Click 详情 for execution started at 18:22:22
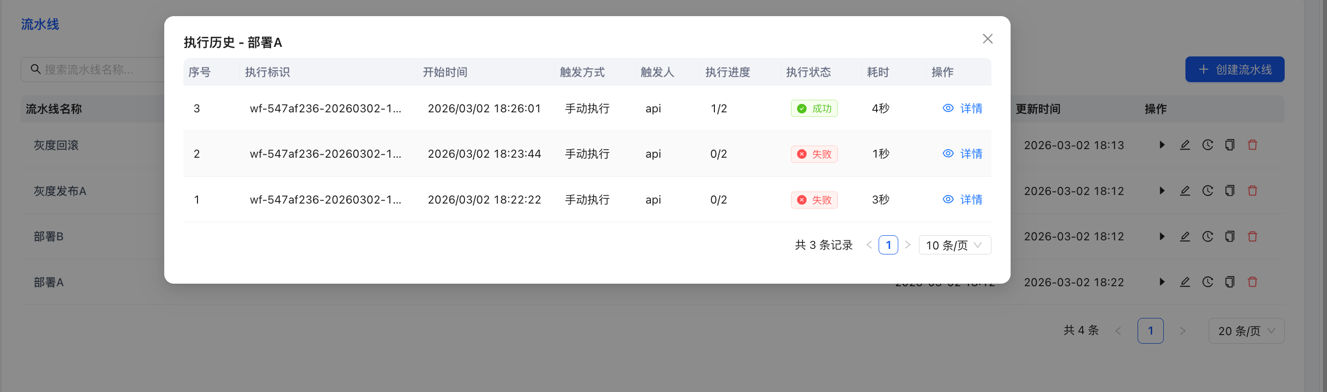 (x=962, y=200)
